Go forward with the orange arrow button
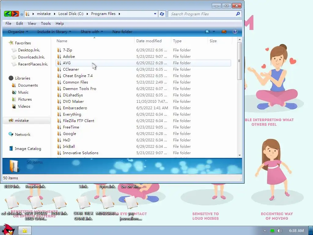The image size is (313, 235). pos(15,14)
